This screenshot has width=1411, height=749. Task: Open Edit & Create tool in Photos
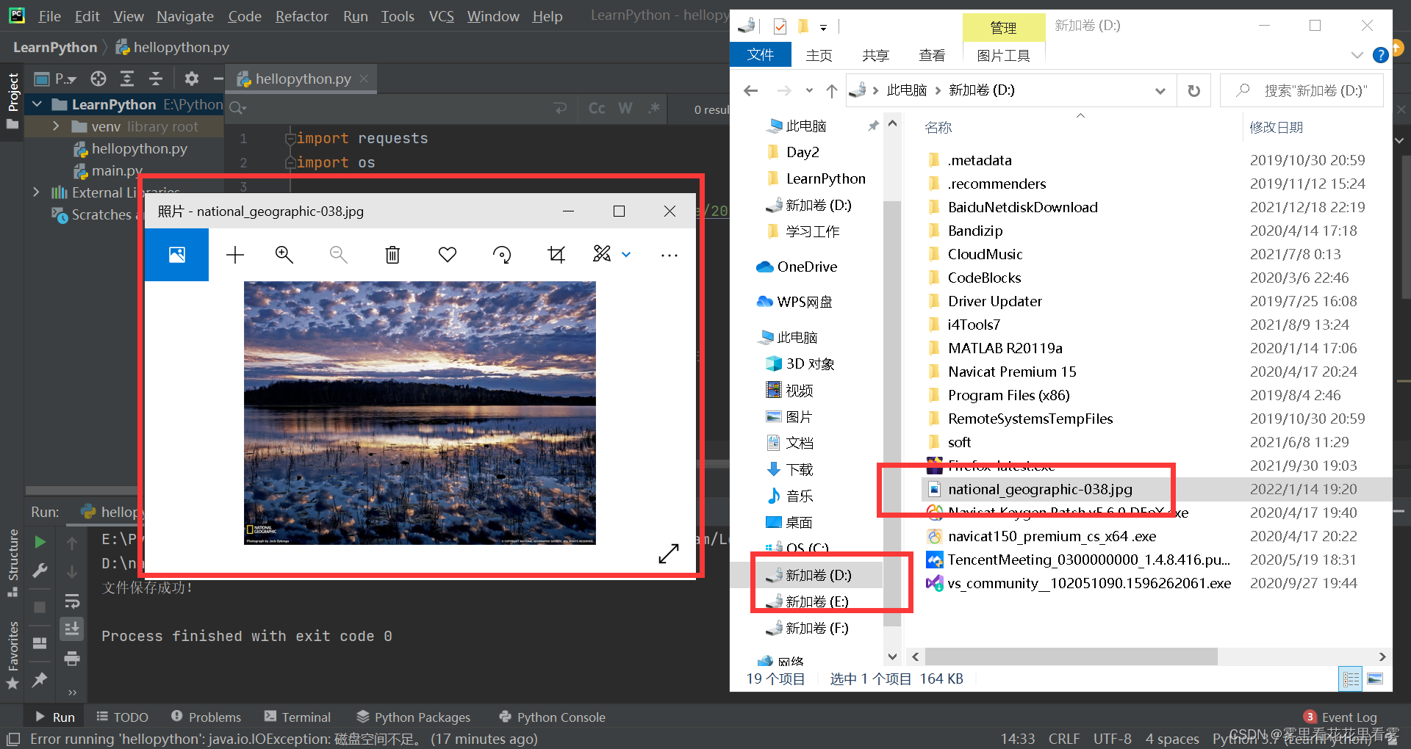pyautogui.click(x=602, y=254)
